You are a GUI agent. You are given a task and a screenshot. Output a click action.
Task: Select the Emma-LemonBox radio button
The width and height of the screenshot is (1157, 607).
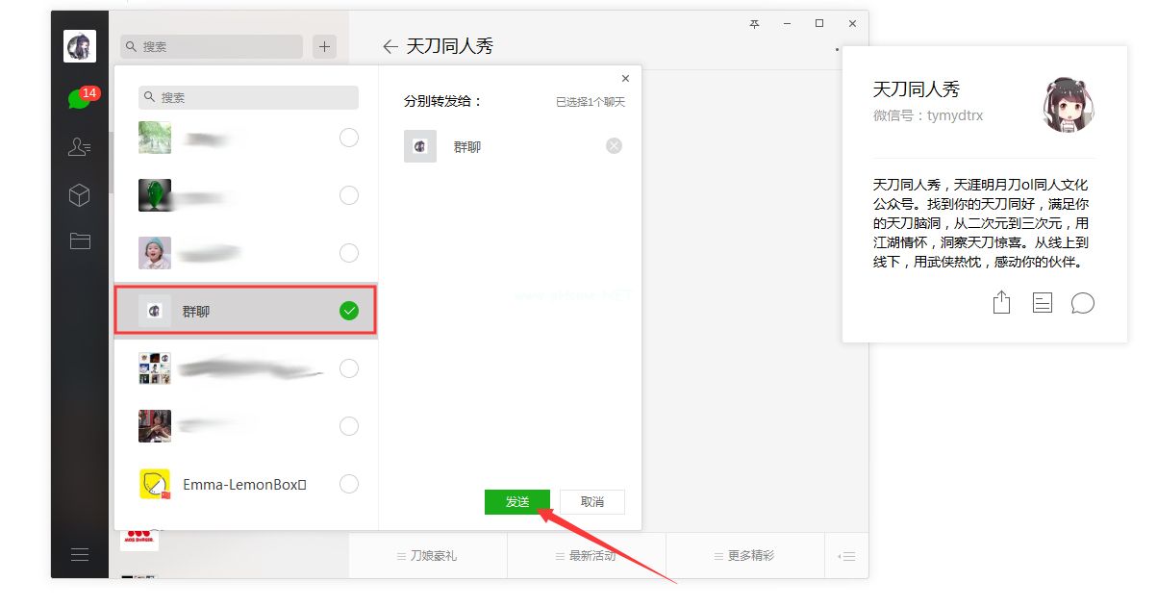349,484
